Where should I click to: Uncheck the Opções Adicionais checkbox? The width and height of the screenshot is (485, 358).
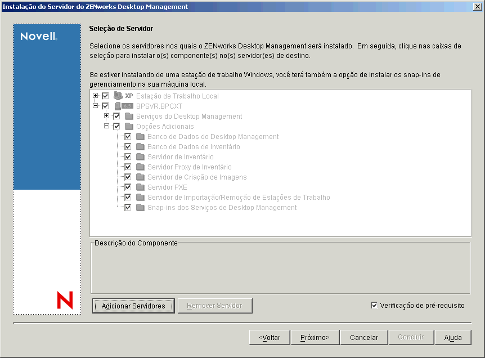coord(118,126)
